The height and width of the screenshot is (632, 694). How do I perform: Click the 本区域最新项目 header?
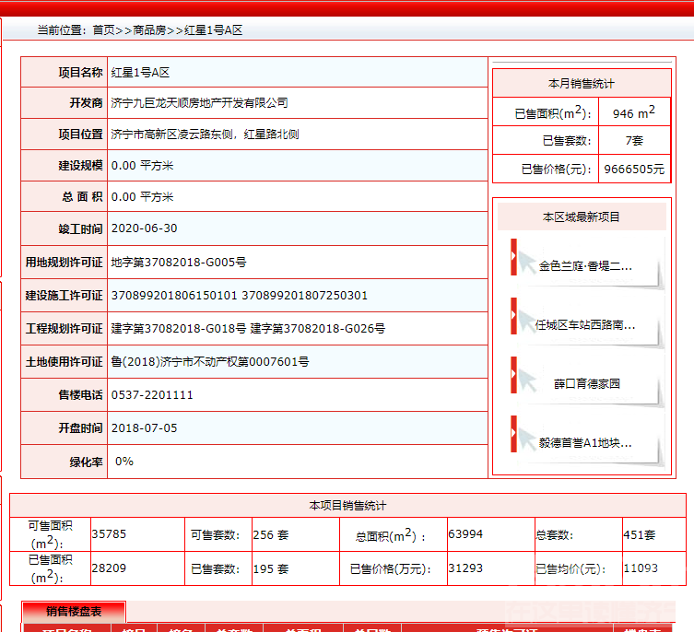[x=582, y=217]
